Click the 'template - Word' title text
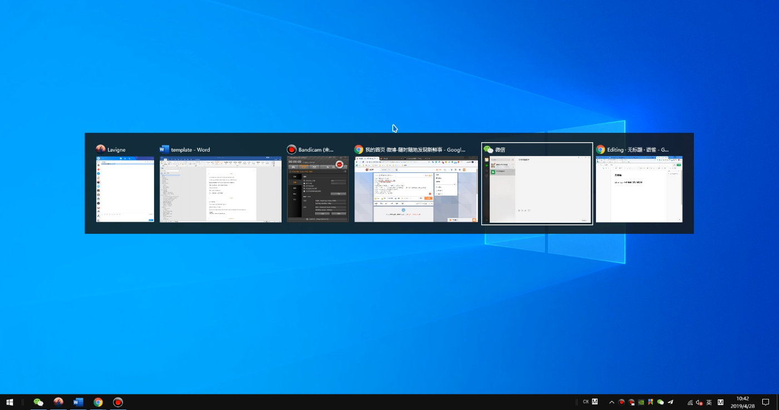Image resolution: width=779 pixels, height=410 pixels. point(191,149)
